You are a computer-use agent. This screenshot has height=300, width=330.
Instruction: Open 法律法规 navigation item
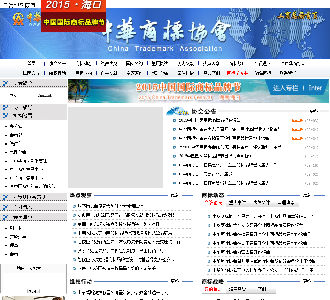click(x=109, y=64)
